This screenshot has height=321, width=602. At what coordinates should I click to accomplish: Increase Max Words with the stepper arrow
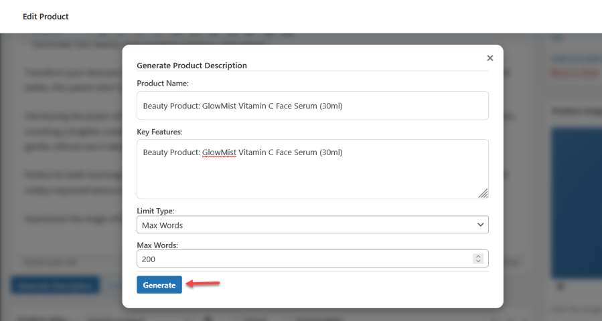coord(478,256)
